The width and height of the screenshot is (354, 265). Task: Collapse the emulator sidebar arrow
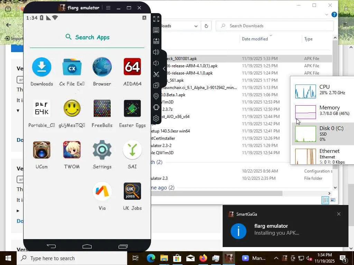[164, 69]
